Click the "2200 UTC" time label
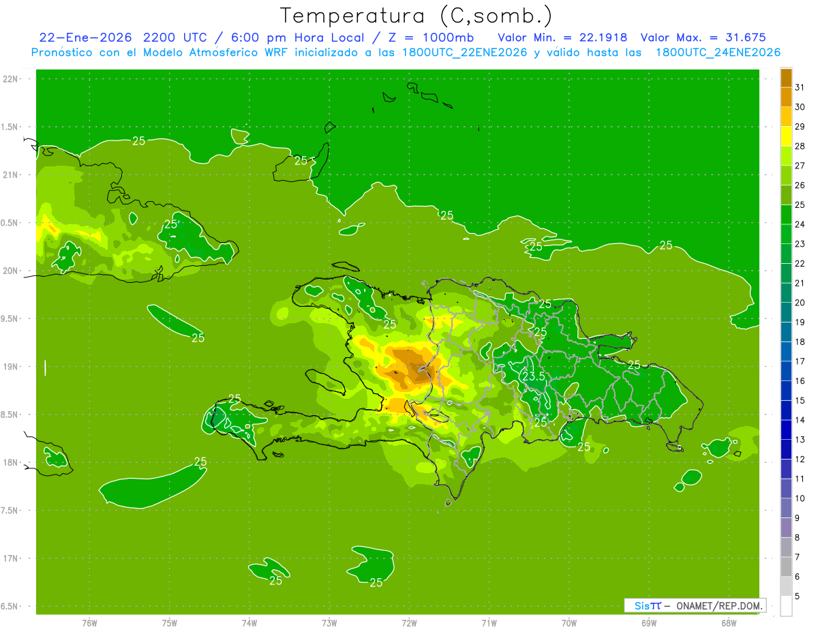Image resolution: width=818 pixels, height=632 pixels. tap(178, 37)
